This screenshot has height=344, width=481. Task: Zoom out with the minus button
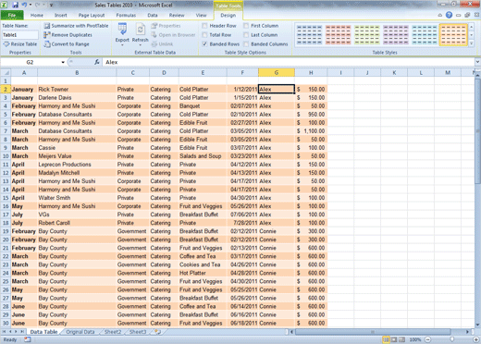click(427, 339)
